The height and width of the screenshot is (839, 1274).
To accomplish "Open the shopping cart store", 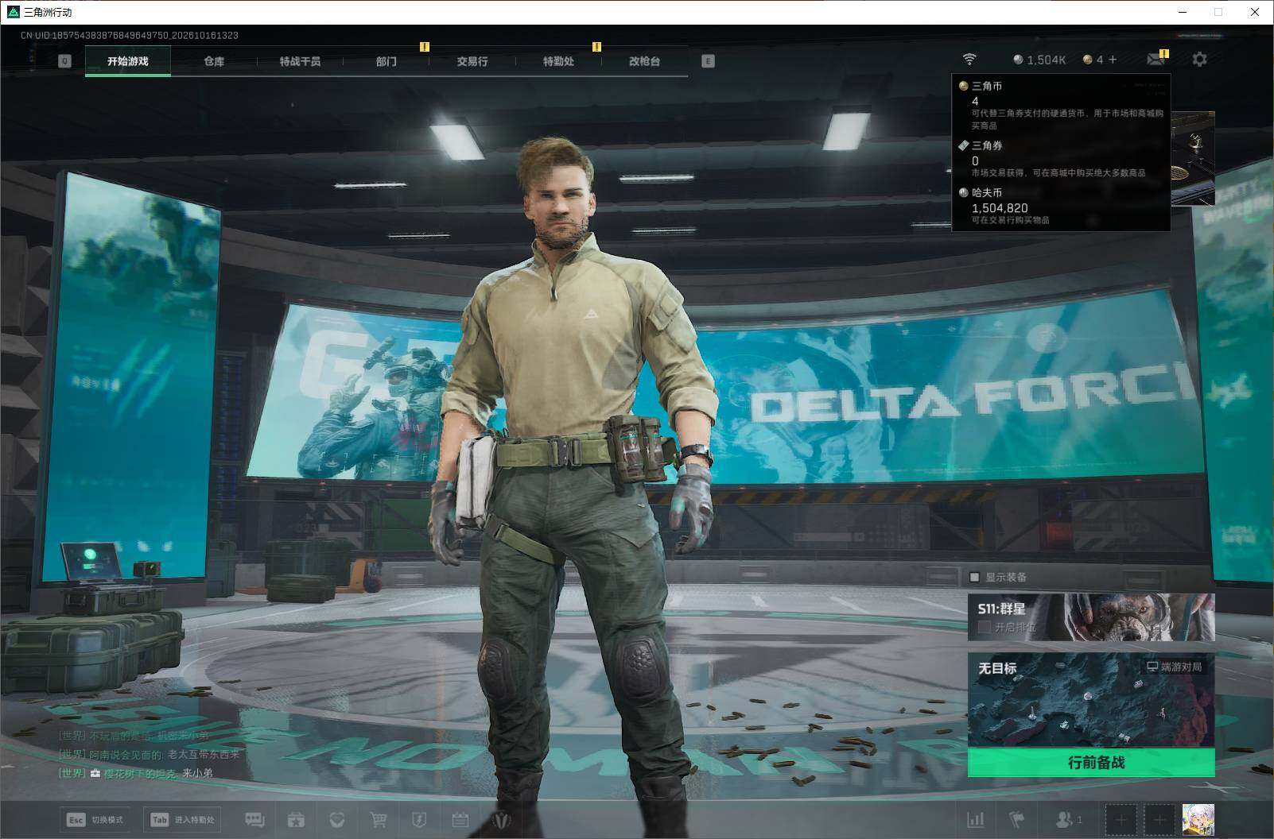I will [x=379, y=819].
